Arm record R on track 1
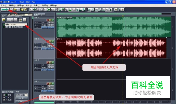 point(48,20)
